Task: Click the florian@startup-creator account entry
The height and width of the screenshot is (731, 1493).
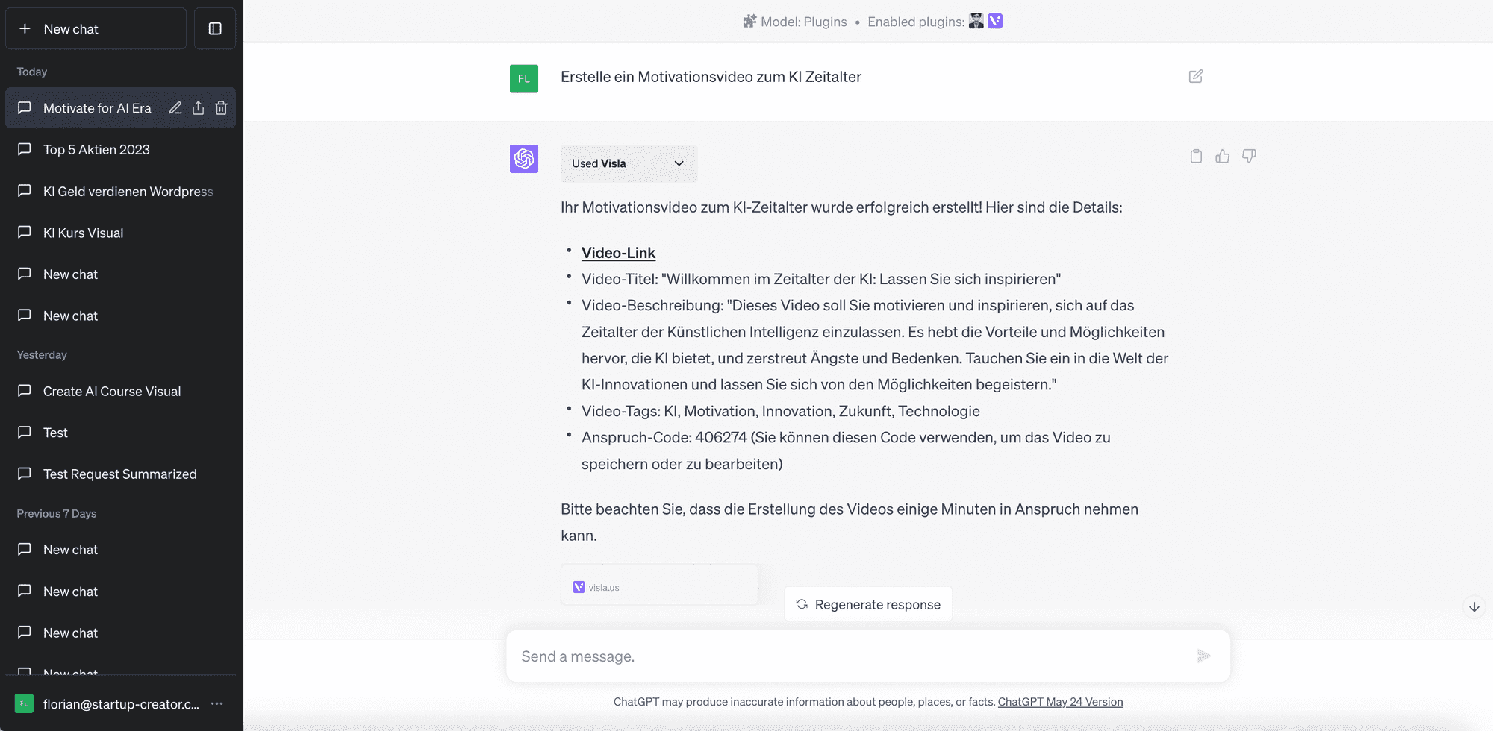Action: click(x=120, y=703)
